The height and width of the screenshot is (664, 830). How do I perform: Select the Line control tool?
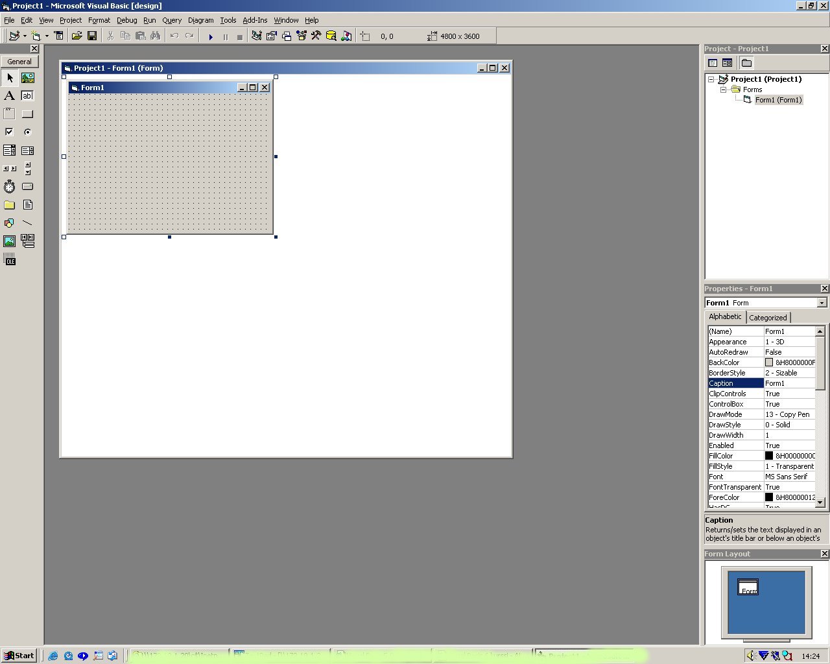click(x=28, y=223)
